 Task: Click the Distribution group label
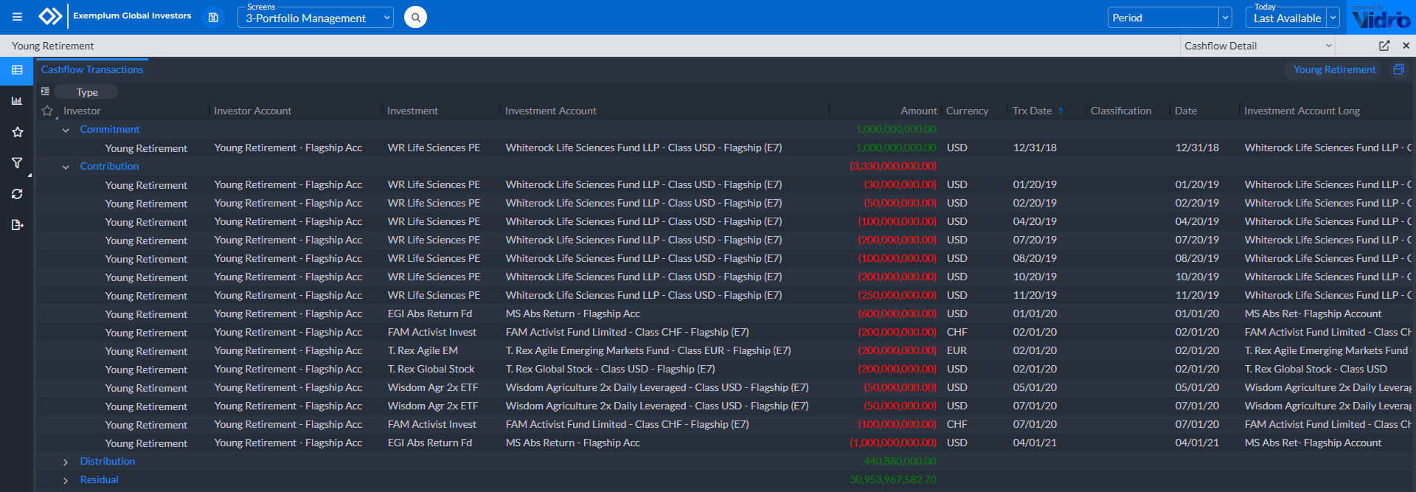pos(108,461)
